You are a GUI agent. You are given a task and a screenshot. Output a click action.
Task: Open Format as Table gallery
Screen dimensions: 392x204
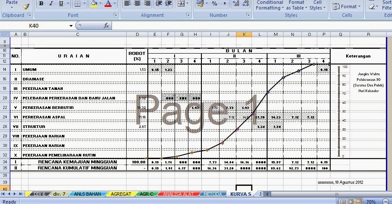pyautogui.click(x=296, y=5)
